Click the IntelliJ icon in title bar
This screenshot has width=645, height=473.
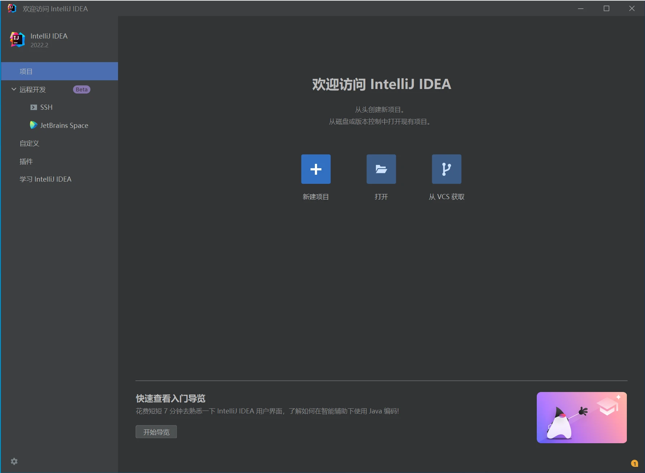(x=12, y=8)
